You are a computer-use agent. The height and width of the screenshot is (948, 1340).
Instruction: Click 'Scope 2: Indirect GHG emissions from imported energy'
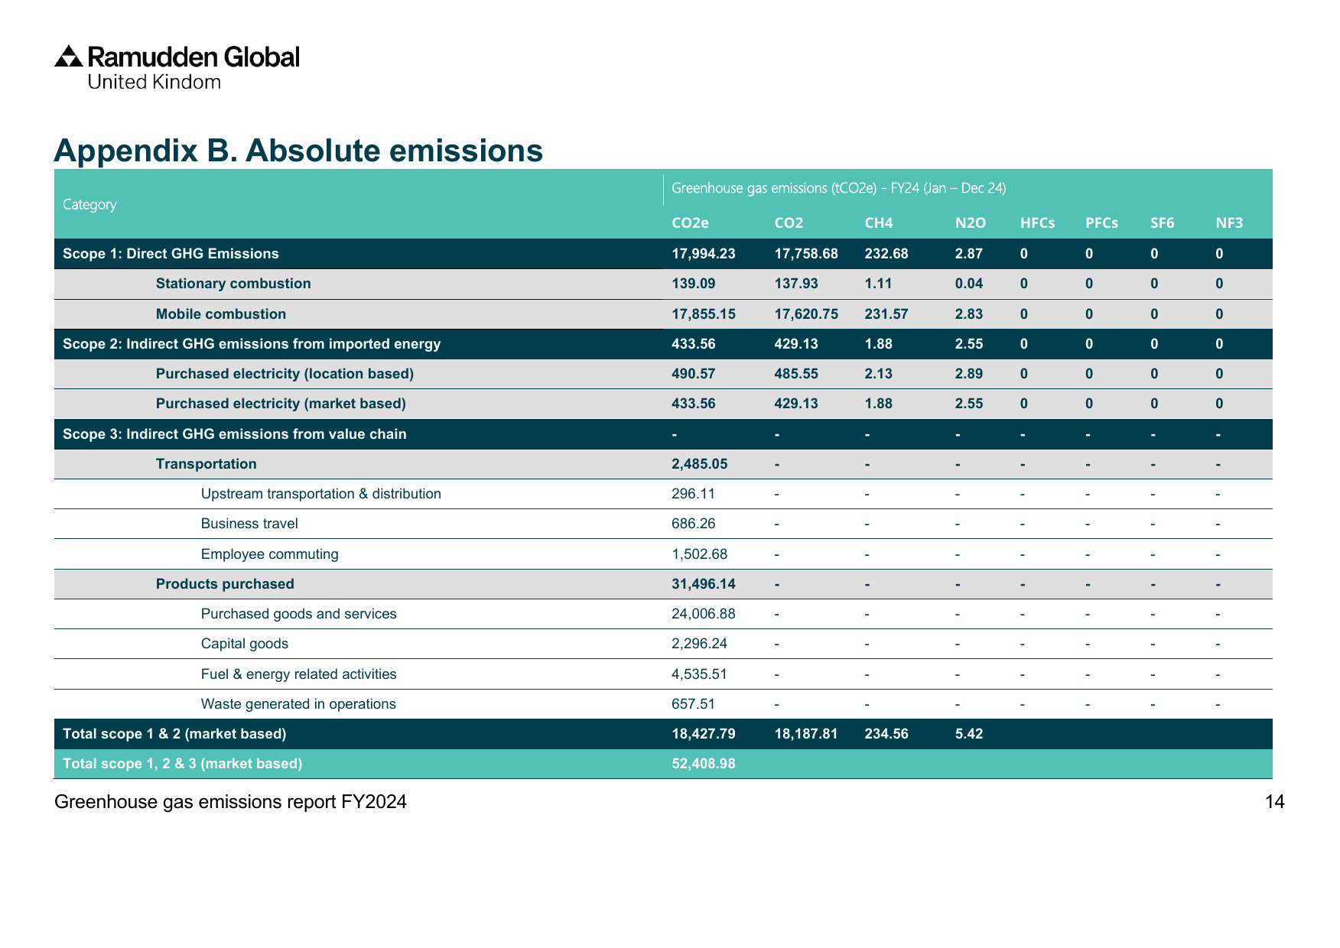252,344
